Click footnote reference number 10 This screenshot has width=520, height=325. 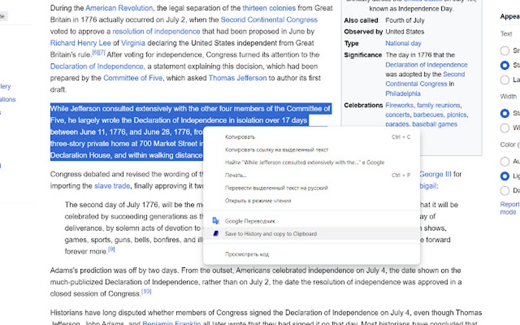147,290
